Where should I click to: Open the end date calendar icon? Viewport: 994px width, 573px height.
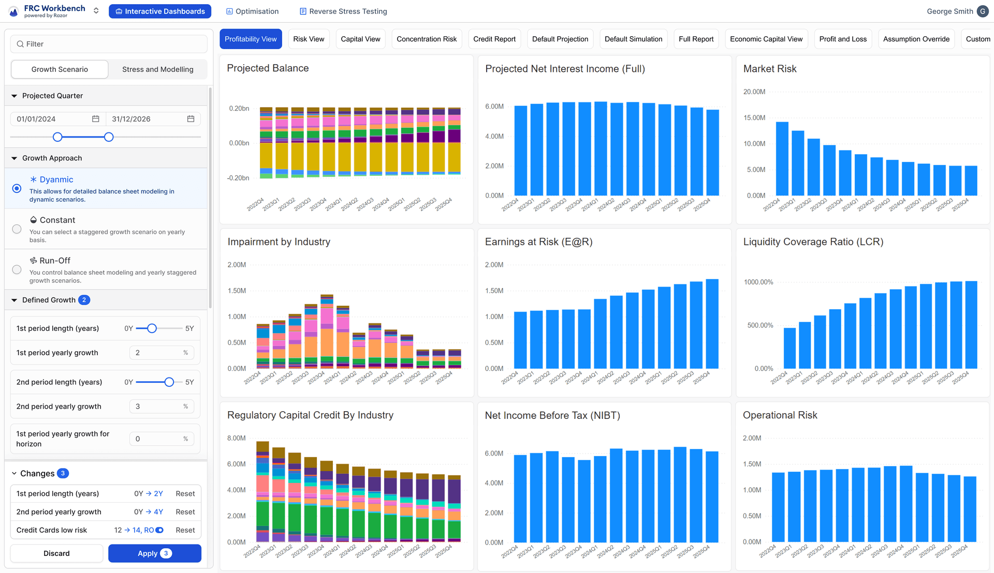coord(191,119)
